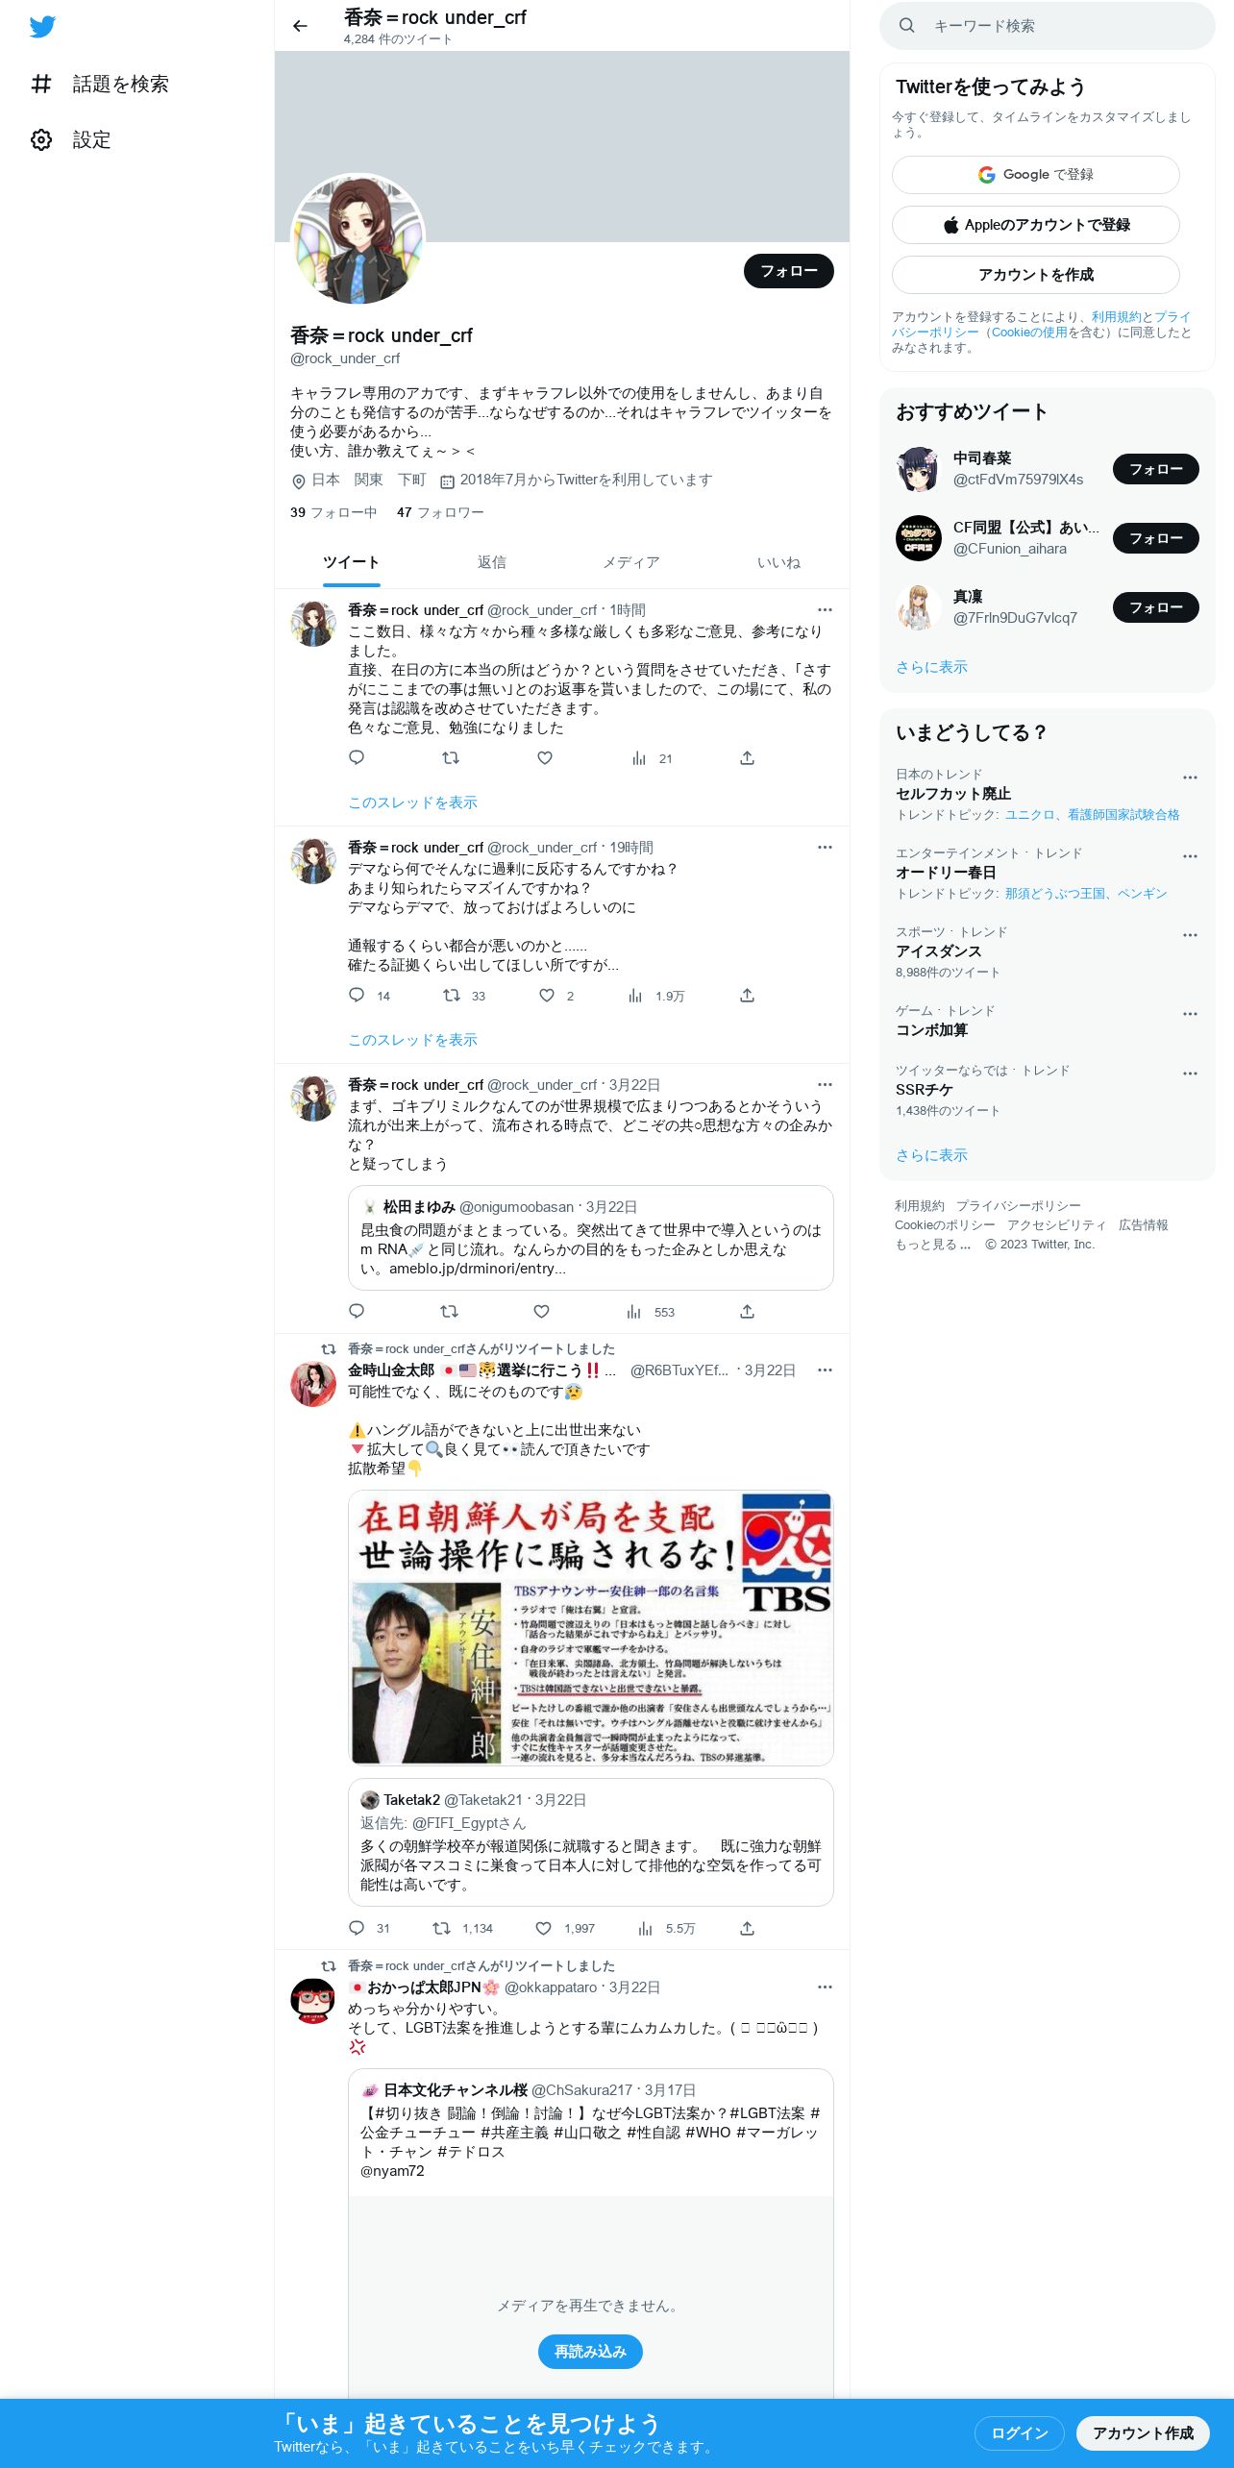Viewport: 1234px width, 2468px height.
Task: Open more options for オードリー春日 trend
Action: coord(1190,856)
